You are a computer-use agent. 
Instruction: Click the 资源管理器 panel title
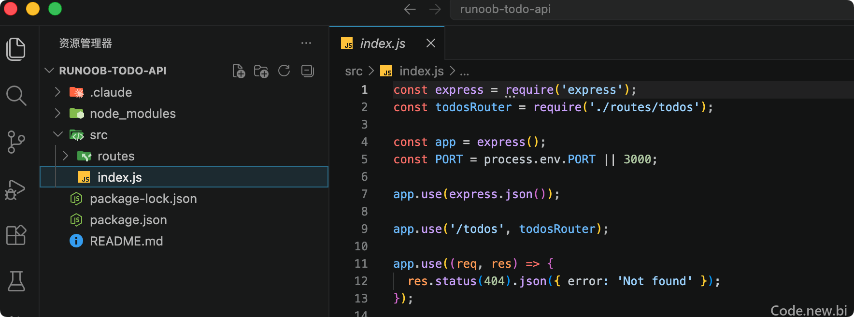tap(85, 43)
